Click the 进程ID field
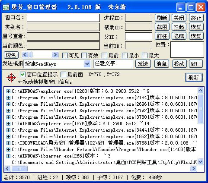Screen dimensions: 208x183 [138, 18]
